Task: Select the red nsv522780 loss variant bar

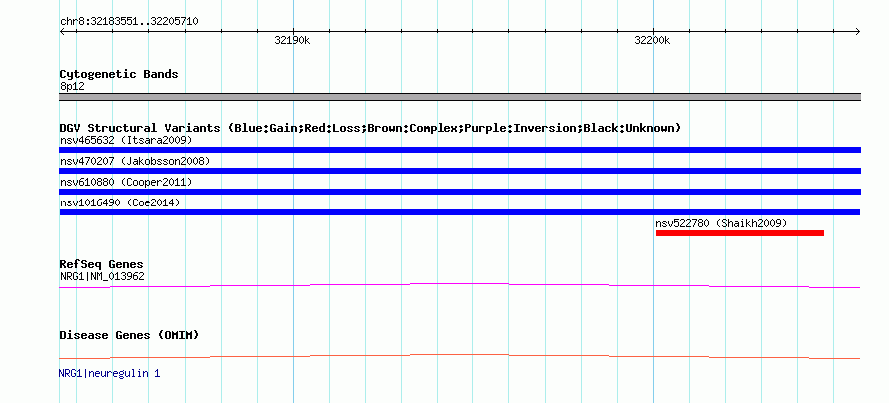Action: coord(740,233)
